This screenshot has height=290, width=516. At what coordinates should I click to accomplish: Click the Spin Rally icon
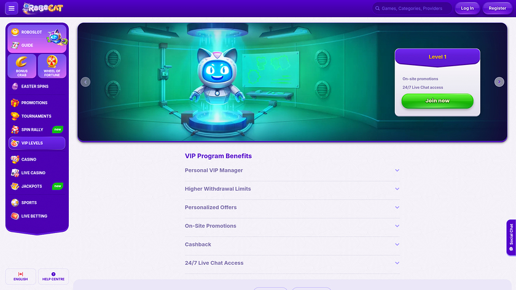[15, 130]
